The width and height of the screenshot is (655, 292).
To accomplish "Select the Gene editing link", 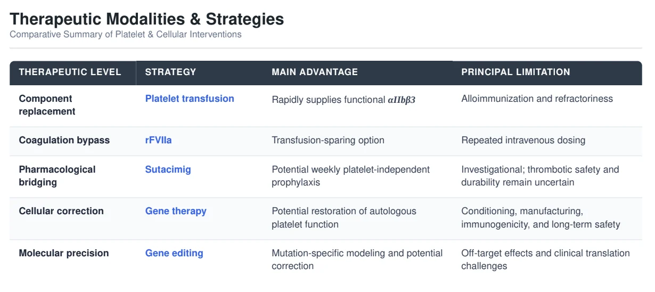I will 174,253.
